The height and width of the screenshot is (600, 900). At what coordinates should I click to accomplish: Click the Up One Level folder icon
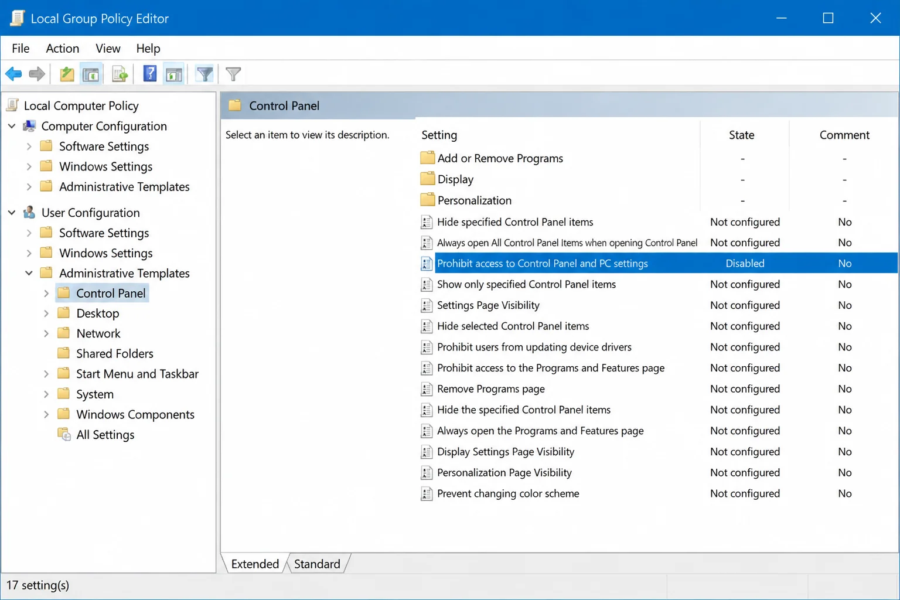67,74
